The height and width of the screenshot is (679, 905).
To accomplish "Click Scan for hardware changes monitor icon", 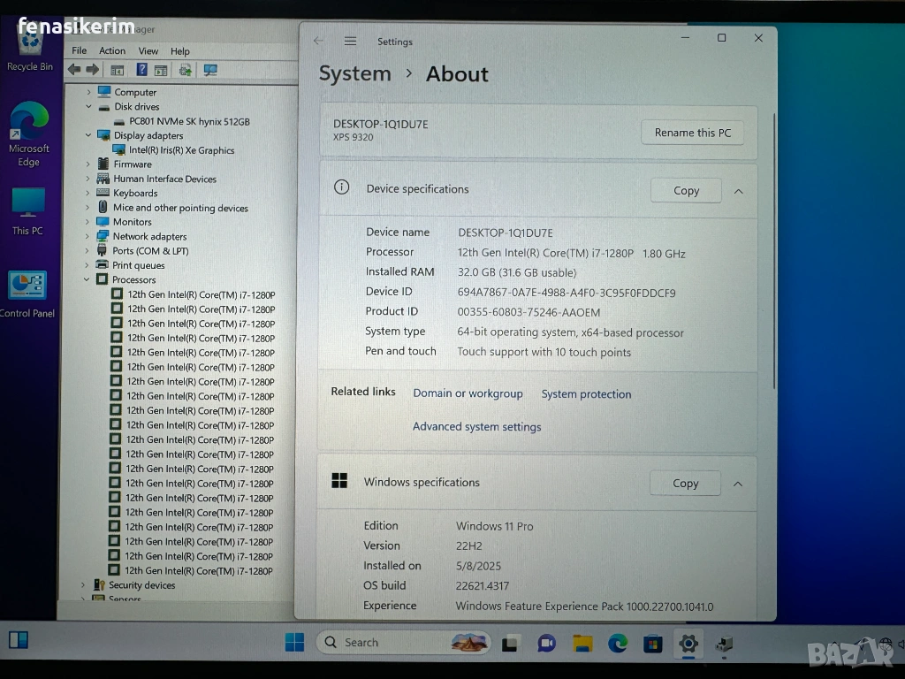I will (210, 70).
